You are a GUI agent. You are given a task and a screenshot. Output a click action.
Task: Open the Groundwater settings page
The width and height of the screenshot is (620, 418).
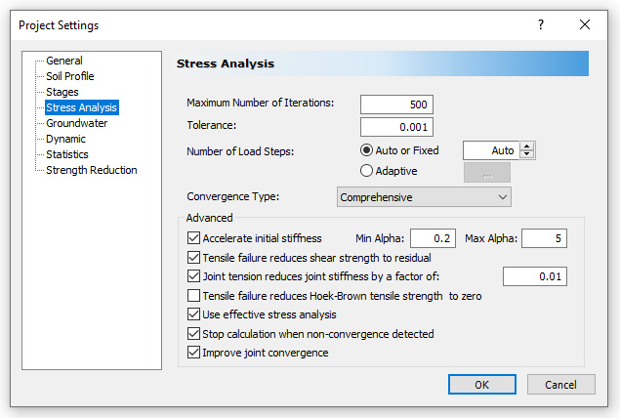pos(76,123)
